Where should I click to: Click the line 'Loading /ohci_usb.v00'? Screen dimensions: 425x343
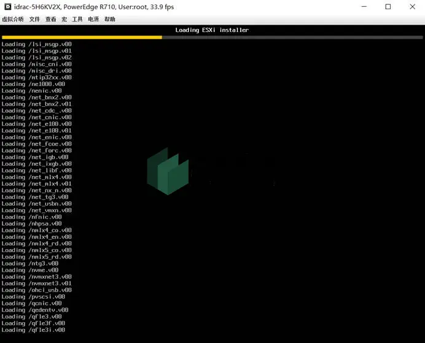[x=37, y=290]
